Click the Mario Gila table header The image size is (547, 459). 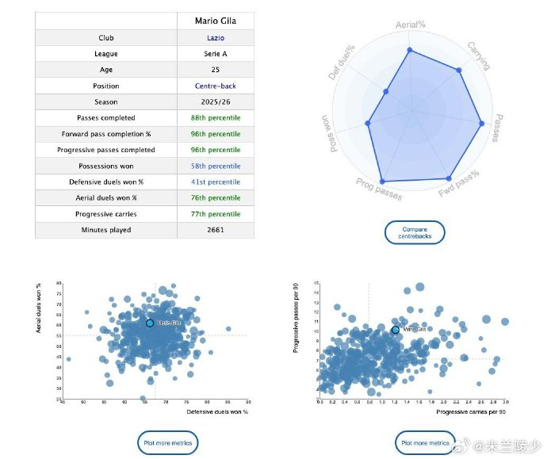pyautogui.click(x=216, y=21)
